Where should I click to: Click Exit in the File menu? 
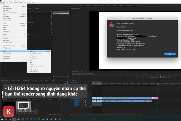(14, 61)
